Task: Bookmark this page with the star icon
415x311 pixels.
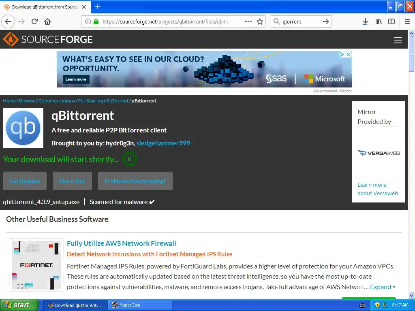Action: 260,21
